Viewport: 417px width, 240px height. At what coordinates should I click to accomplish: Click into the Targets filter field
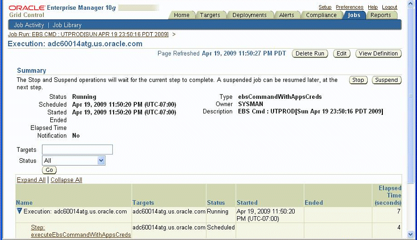coord(77,149)
